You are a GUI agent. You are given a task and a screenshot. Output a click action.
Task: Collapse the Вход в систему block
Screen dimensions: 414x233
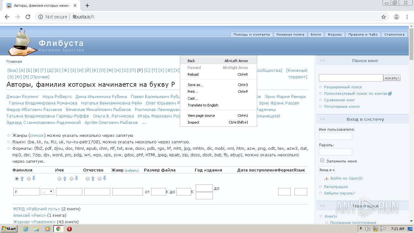click(322, 119)
